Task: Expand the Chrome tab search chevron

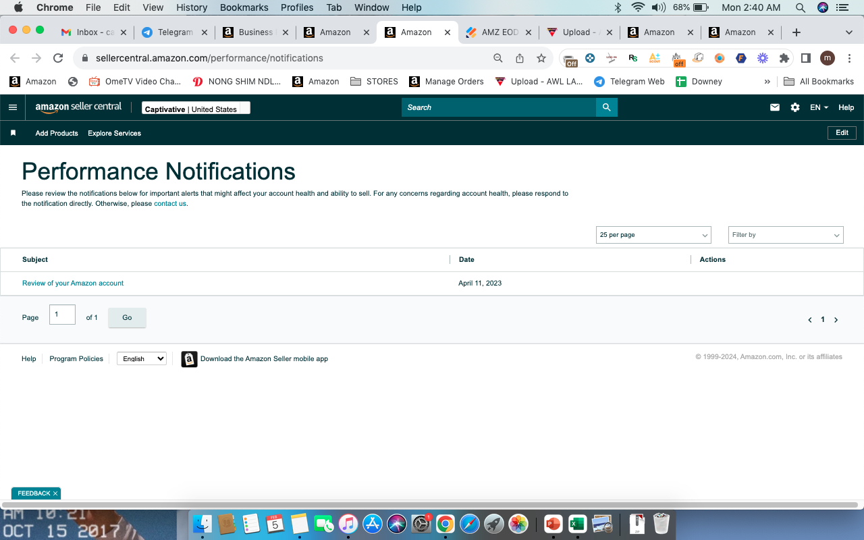Action: pyautogui.click(x=849, y=32)
